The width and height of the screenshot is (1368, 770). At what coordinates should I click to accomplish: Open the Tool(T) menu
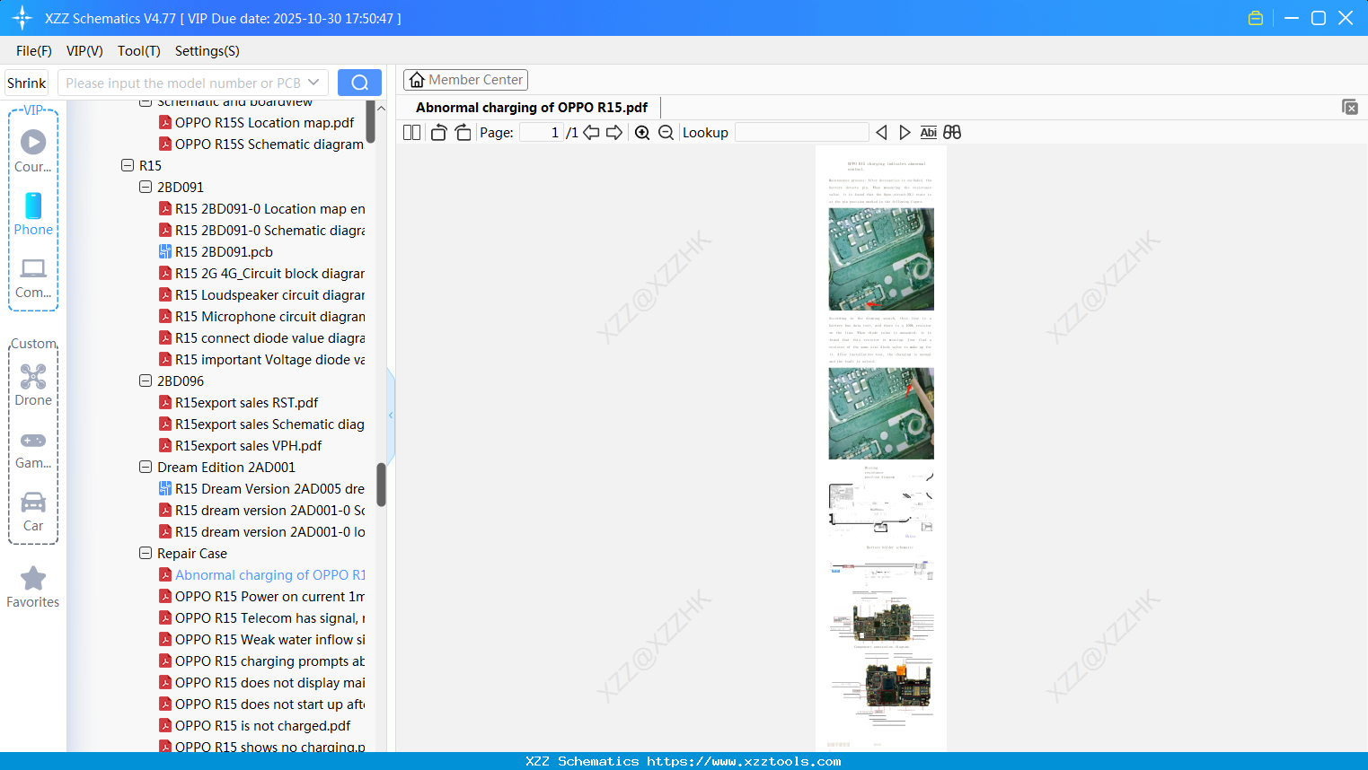139,51
